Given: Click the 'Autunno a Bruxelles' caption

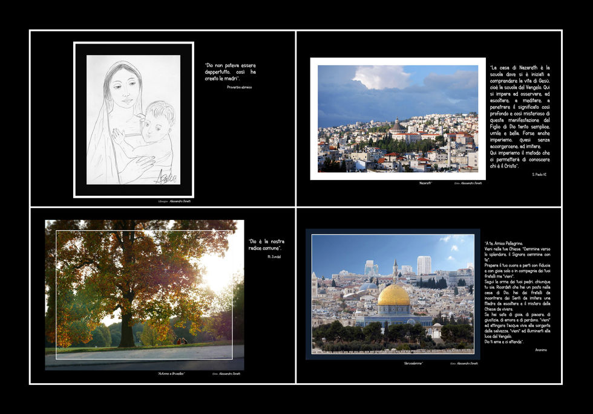Looking at the screenshot, I should click(x=171, y=374).
